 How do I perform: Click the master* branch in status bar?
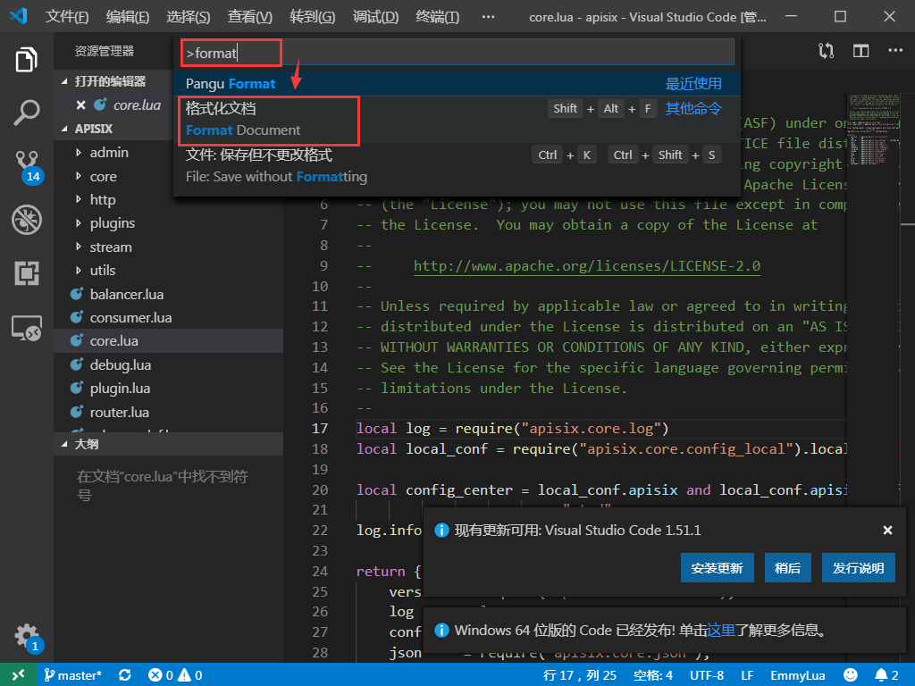point(73,675)
